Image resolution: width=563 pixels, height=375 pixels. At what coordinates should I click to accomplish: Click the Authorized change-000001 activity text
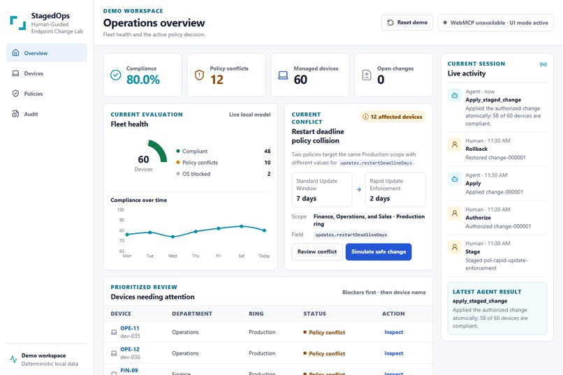498,226
